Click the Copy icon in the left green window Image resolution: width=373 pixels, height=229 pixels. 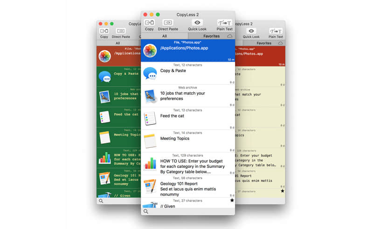pyautogui.click(x=104, y=31)
